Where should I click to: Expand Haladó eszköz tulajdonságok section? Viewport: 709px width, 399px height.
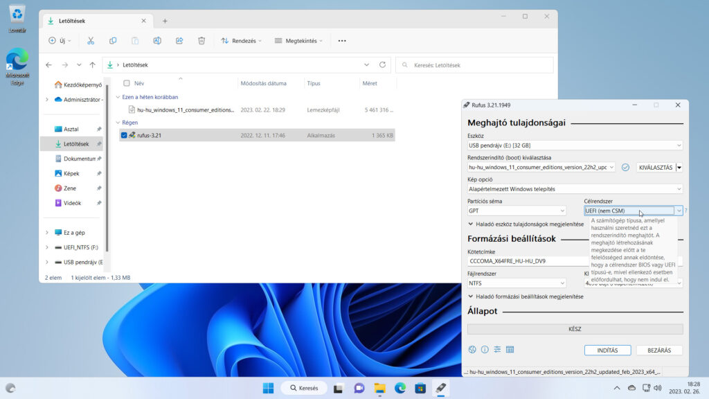click(x=526, y=224)
